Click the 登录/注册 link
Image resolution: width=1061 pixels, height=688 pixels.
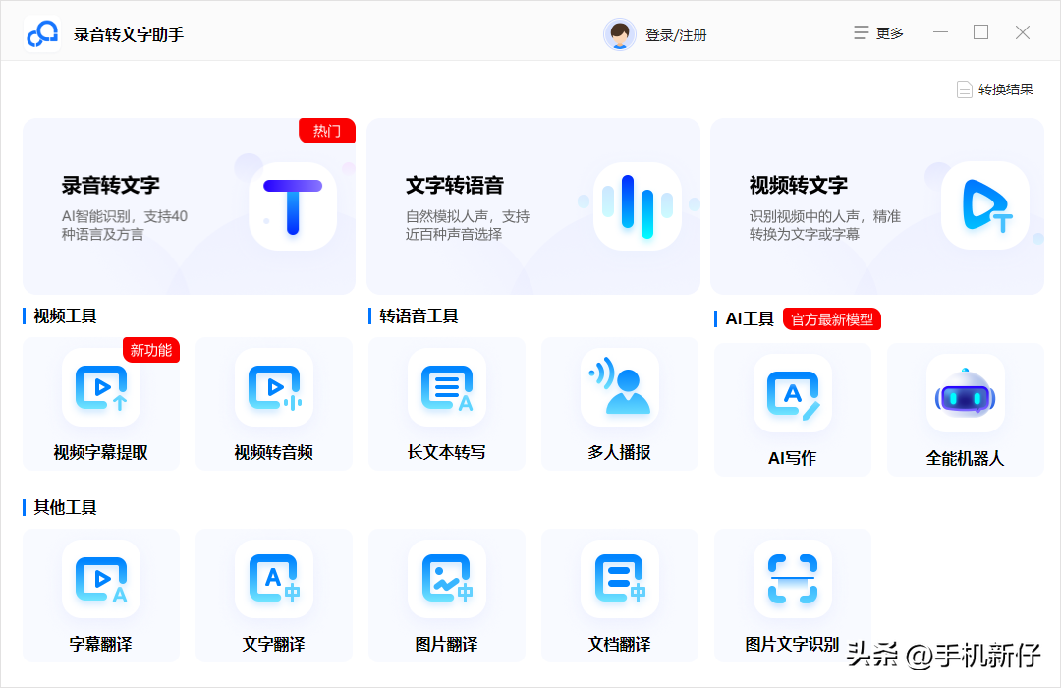tap(676, 35)
